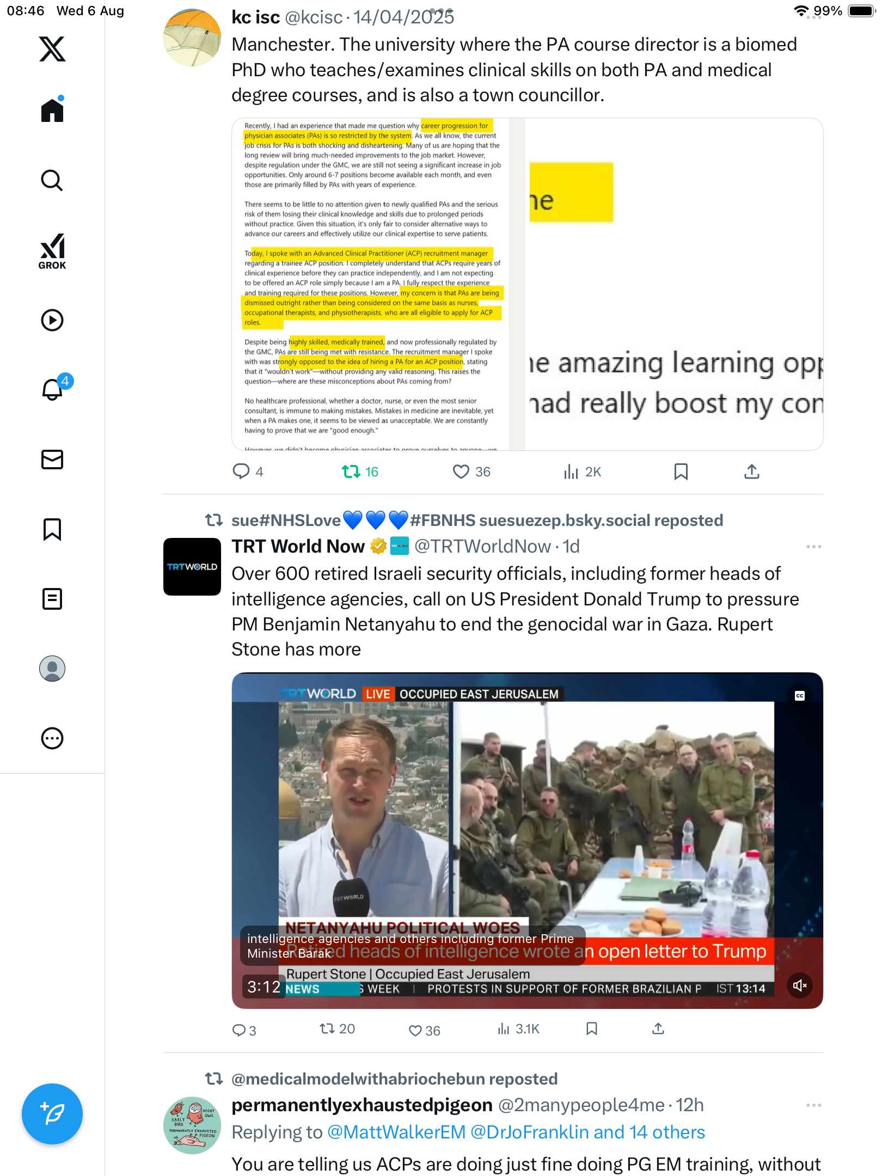This screenshot has width=882, height=1176.
Task: Open the profile avatar in sidebar
Action: point(52,669)
